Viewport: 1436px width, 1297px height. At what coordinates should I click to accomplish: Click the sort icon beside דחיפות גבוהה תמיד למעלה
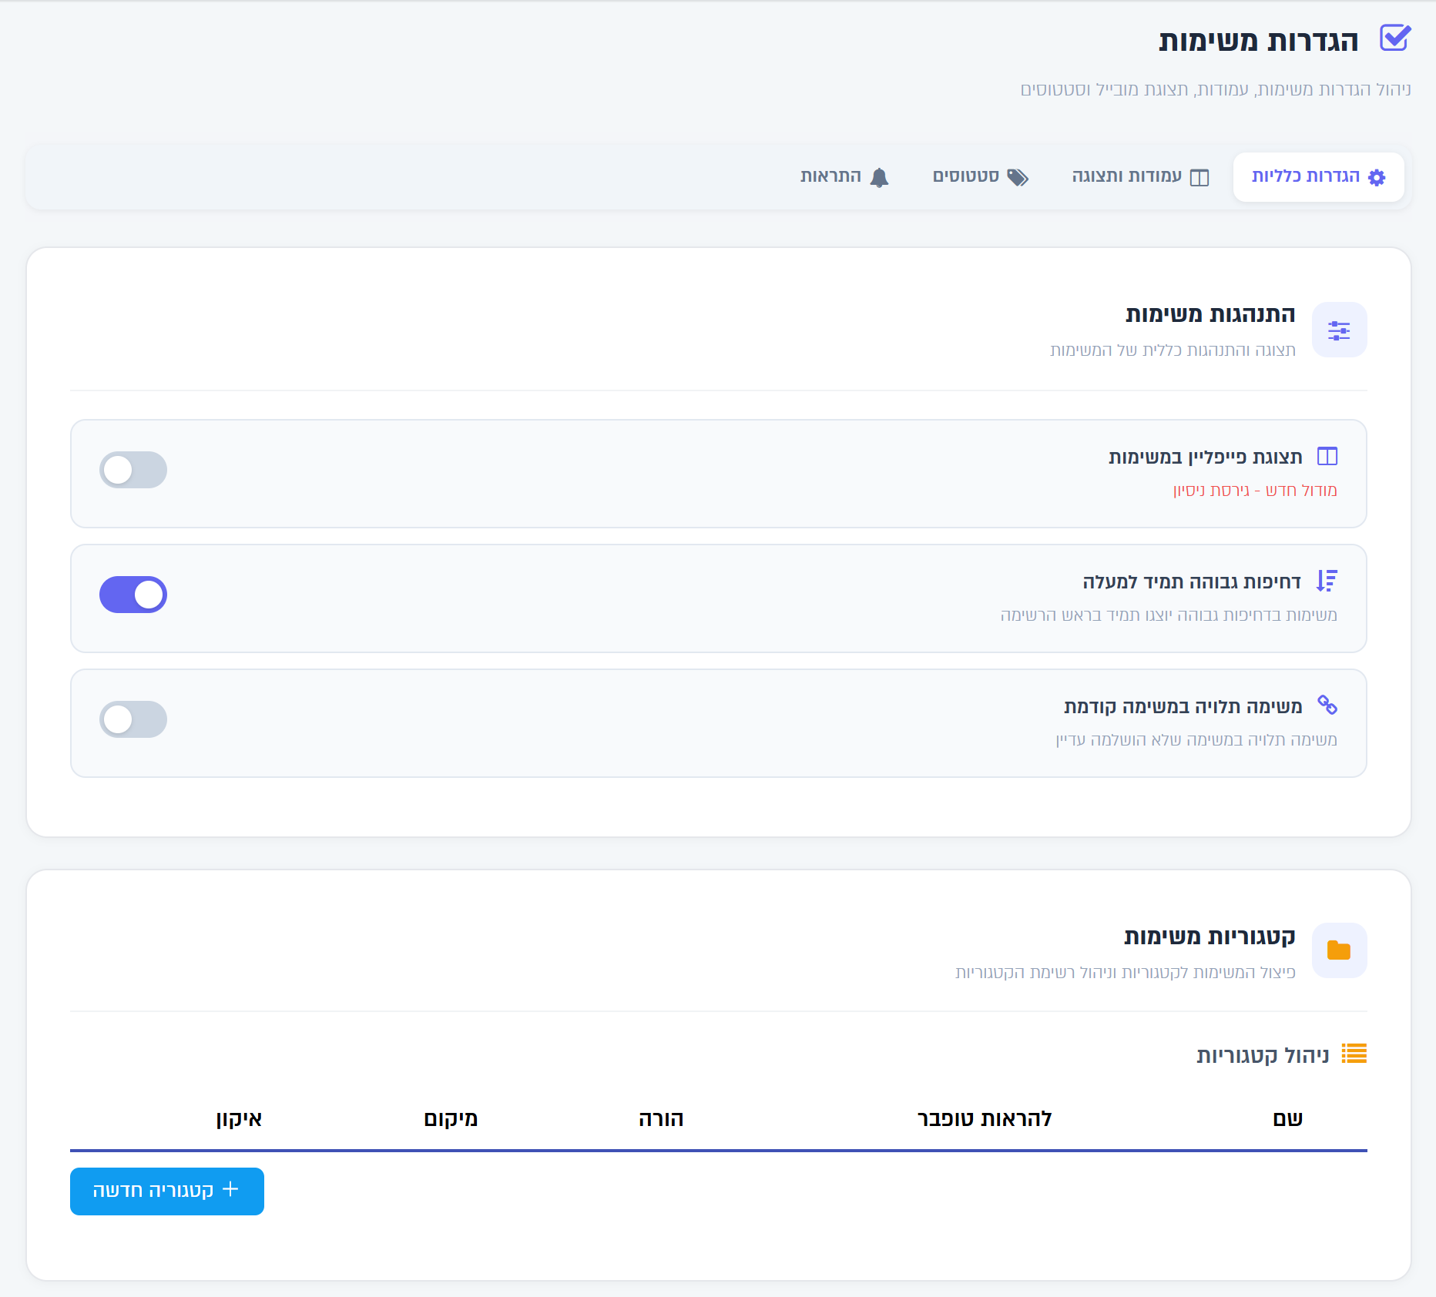(1327, 581)
